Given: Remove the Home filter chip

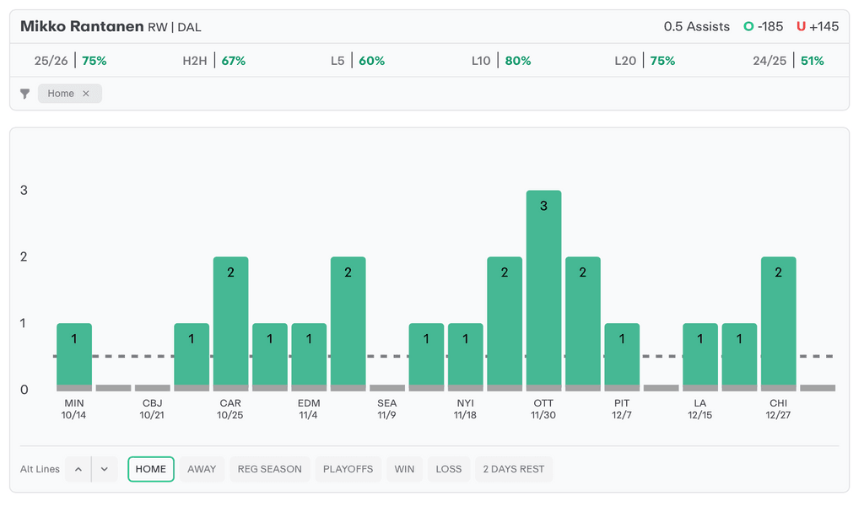Looking at the screenshot, I should [x=86, y=94].
